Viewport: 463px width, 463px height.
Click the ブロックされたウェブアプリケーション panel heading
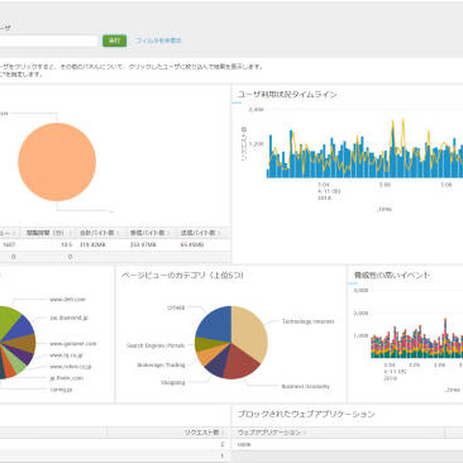306,414
